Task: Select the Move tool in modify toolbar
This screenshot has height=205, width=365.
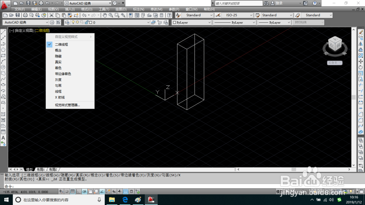Action: tap(361, 61)
